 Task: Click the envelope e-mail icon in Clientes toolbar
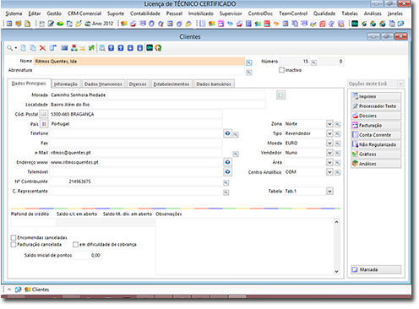[82, 48]
